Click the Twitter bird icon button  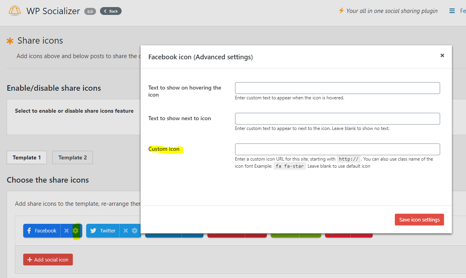coord(94,231)
